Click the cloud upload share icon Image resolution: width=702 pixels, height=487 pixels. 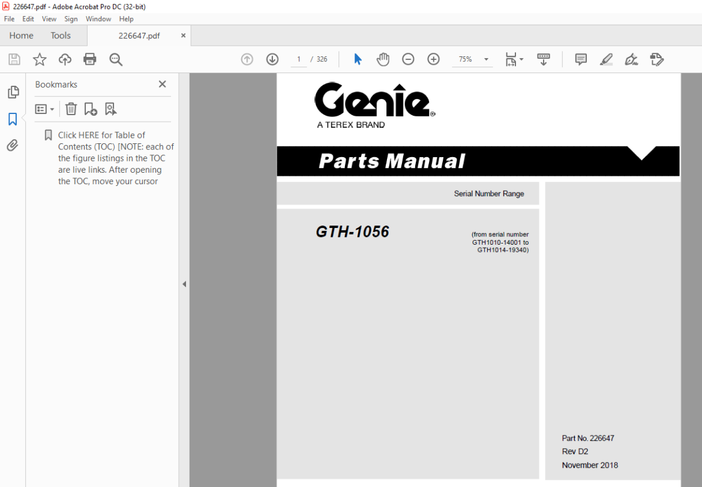(65, 59)
